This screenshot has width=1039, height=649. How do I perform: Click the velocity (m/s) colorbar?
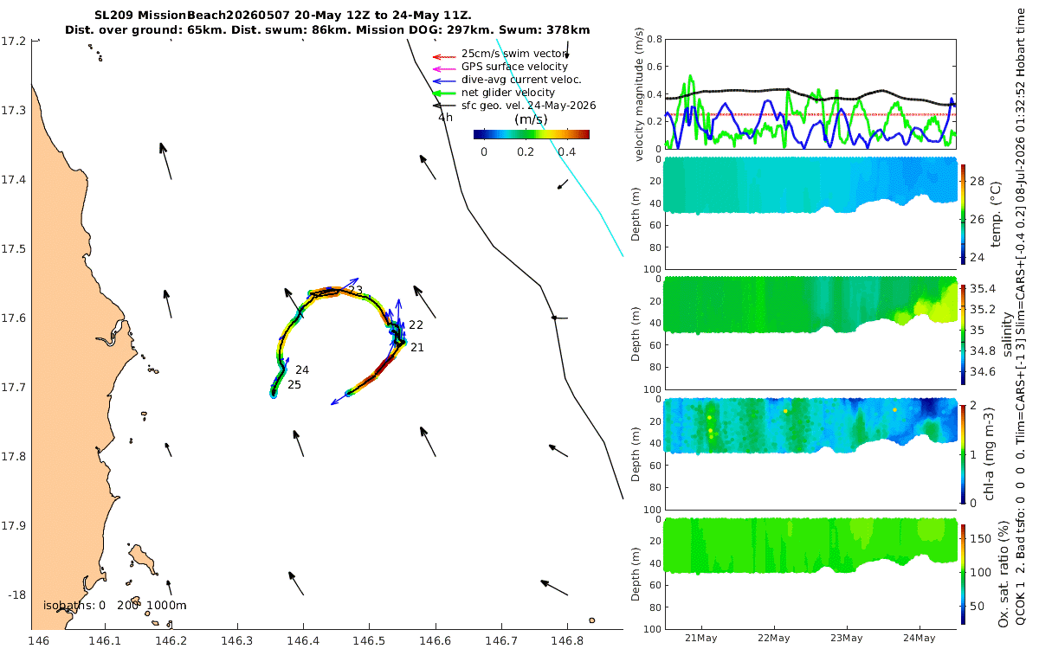532,134
